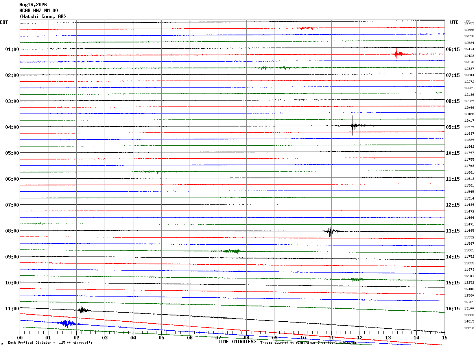
Task: Click the TIME (MINUTES) axis title
Action: point(237,342)
